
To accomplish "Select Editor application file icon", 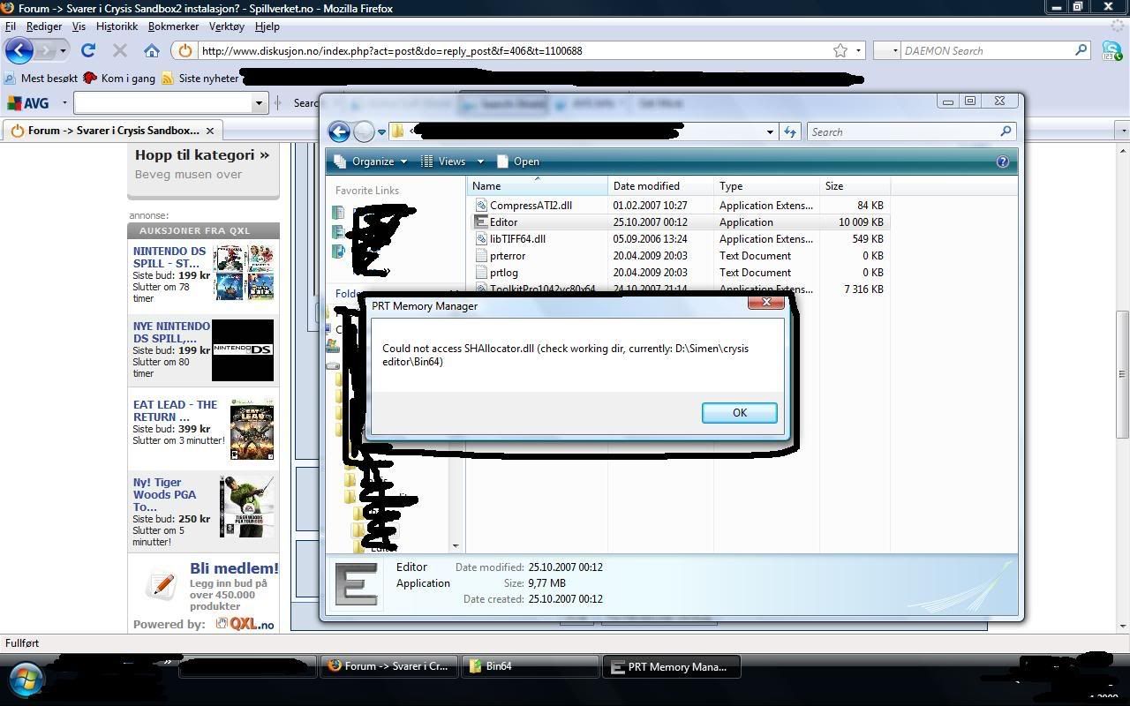I will tap(481, 222).
